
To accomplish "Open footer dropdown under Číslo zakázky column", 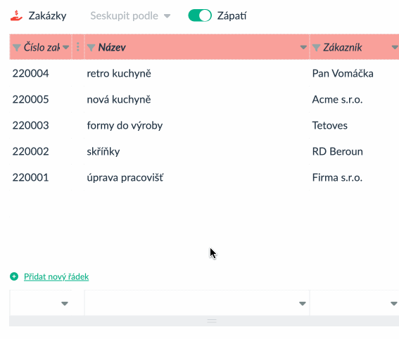I will pos(65,303).
